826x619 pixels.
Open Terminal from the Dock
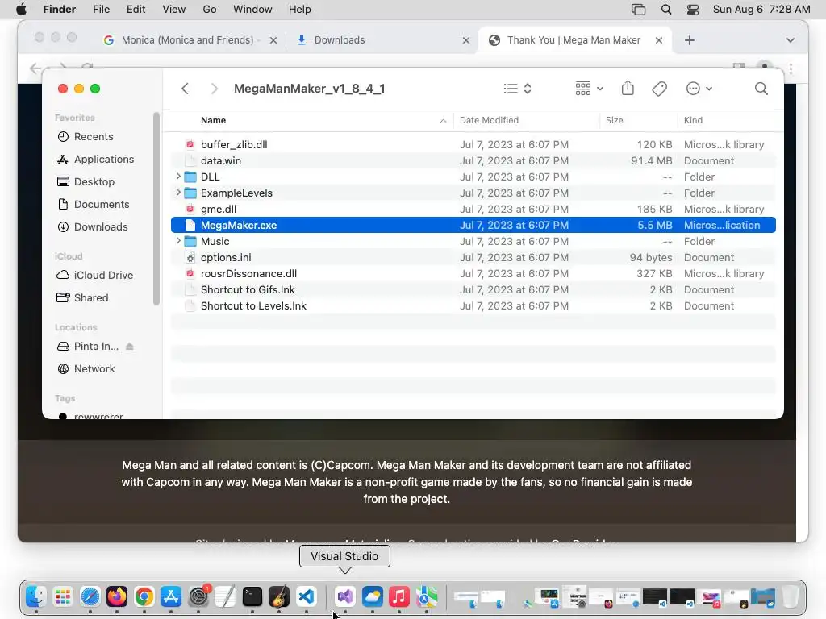[252, 596]
